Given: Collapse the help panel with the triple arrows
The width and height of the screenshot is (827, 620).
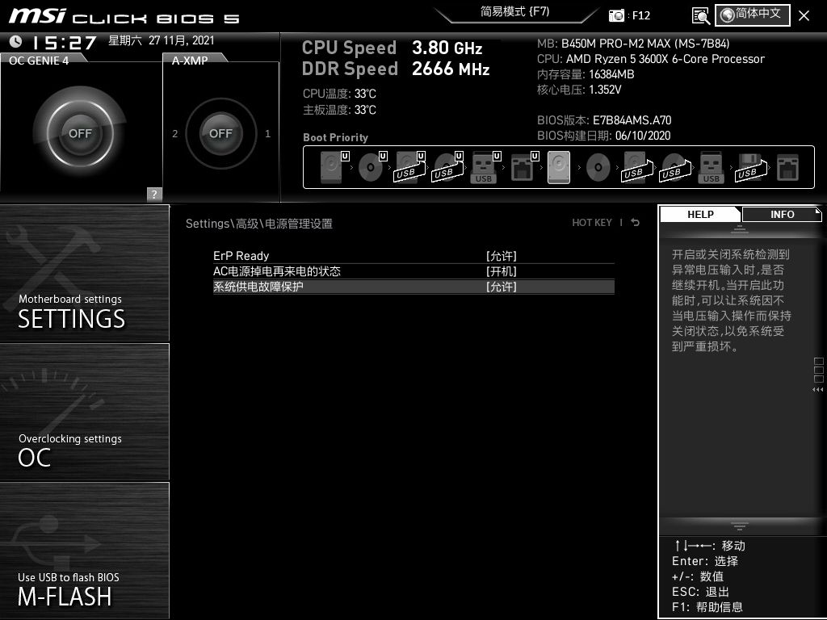Looking at the screenshot, I should pos(817,390).
